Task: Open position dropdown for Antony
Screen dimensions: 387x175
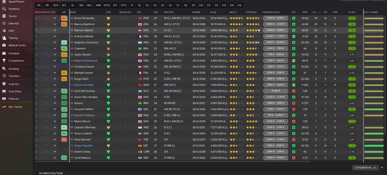Action: 55,103
